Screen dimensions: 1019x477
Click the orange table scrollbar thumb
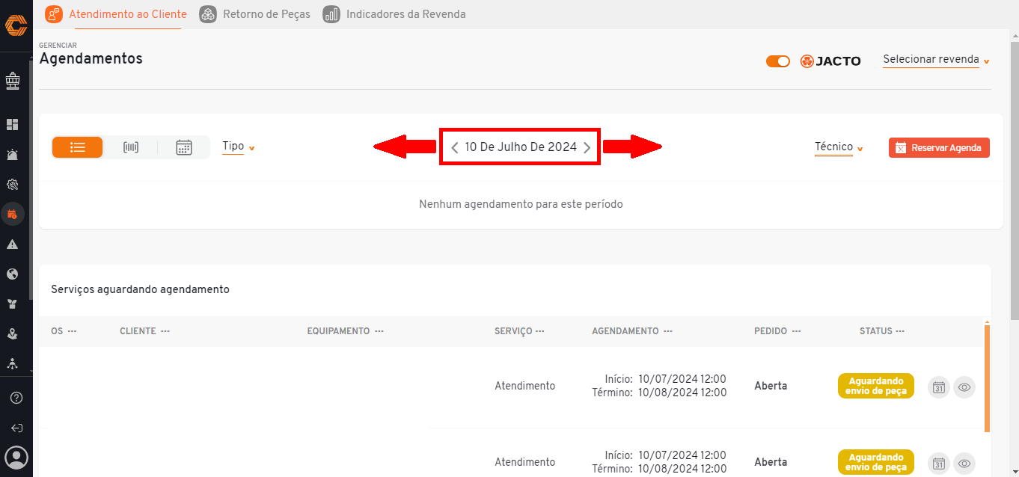(x=987, y=378)
